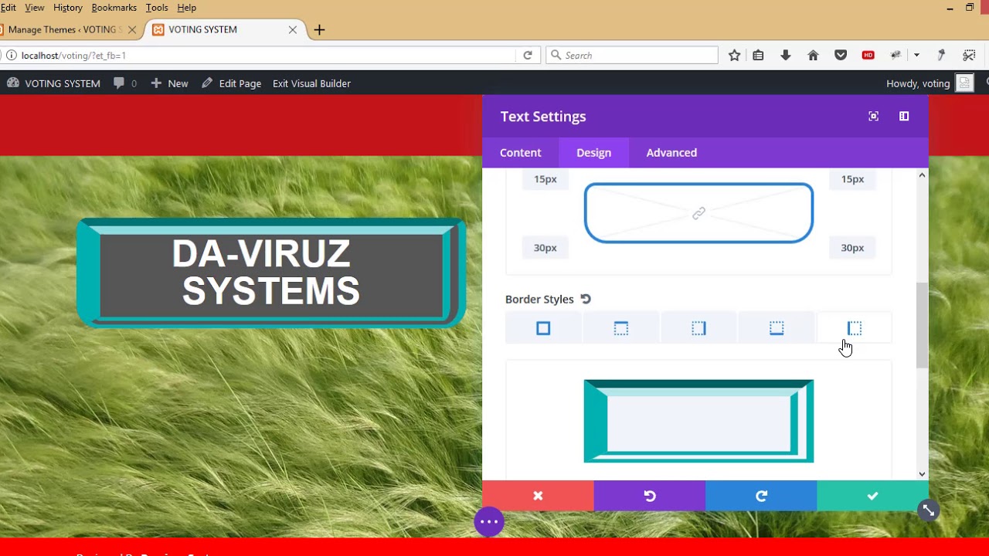Select the top border style icon
Image resolution: width=989 pixels, height=556 pixels.
click(621, 328)
